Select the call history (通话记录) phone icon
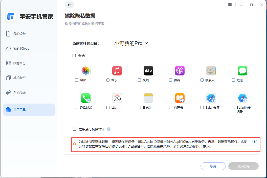This screenshot has height=178, width=267. pyautogui.click(x=85, y=98)
